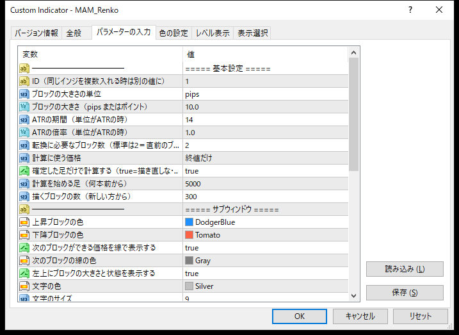The width and height of the screenshot is (459, 335).
Task: Click bool icon beside 次のブロックができる価格を線で表示する
Action: 24,248
